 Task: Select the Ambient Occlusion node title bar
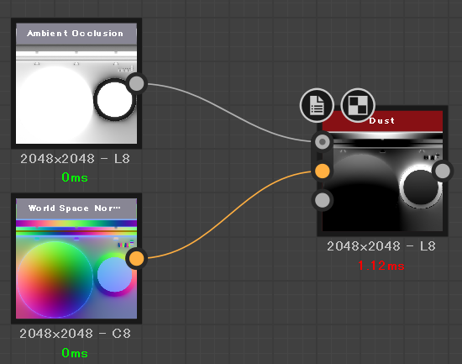click(x=76, y=34)
